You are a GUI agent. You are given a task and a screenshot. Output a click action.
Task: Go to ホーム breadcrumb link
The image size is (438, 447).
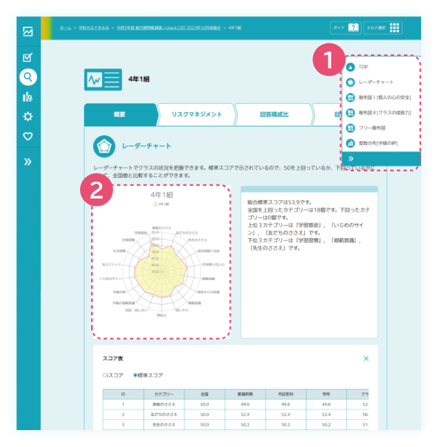click(x=65, y=28)
